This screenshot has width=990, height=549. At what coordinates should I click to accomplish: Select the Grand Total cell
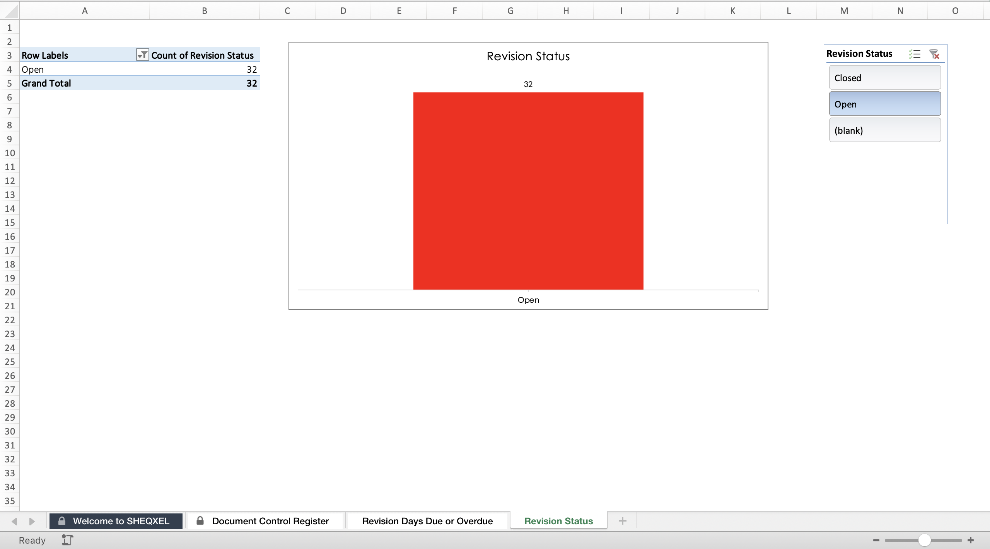click(x=85, y=83)
